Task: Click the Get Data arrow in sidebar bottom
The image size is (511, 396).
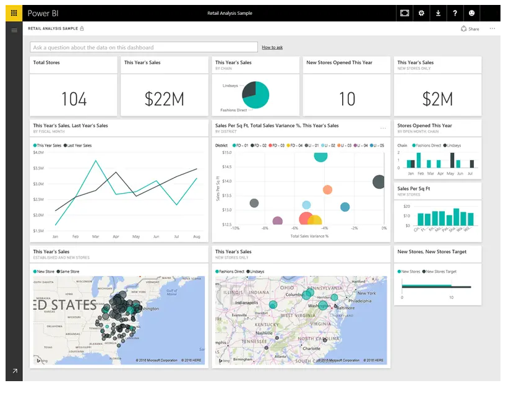Action: [15, 371]
